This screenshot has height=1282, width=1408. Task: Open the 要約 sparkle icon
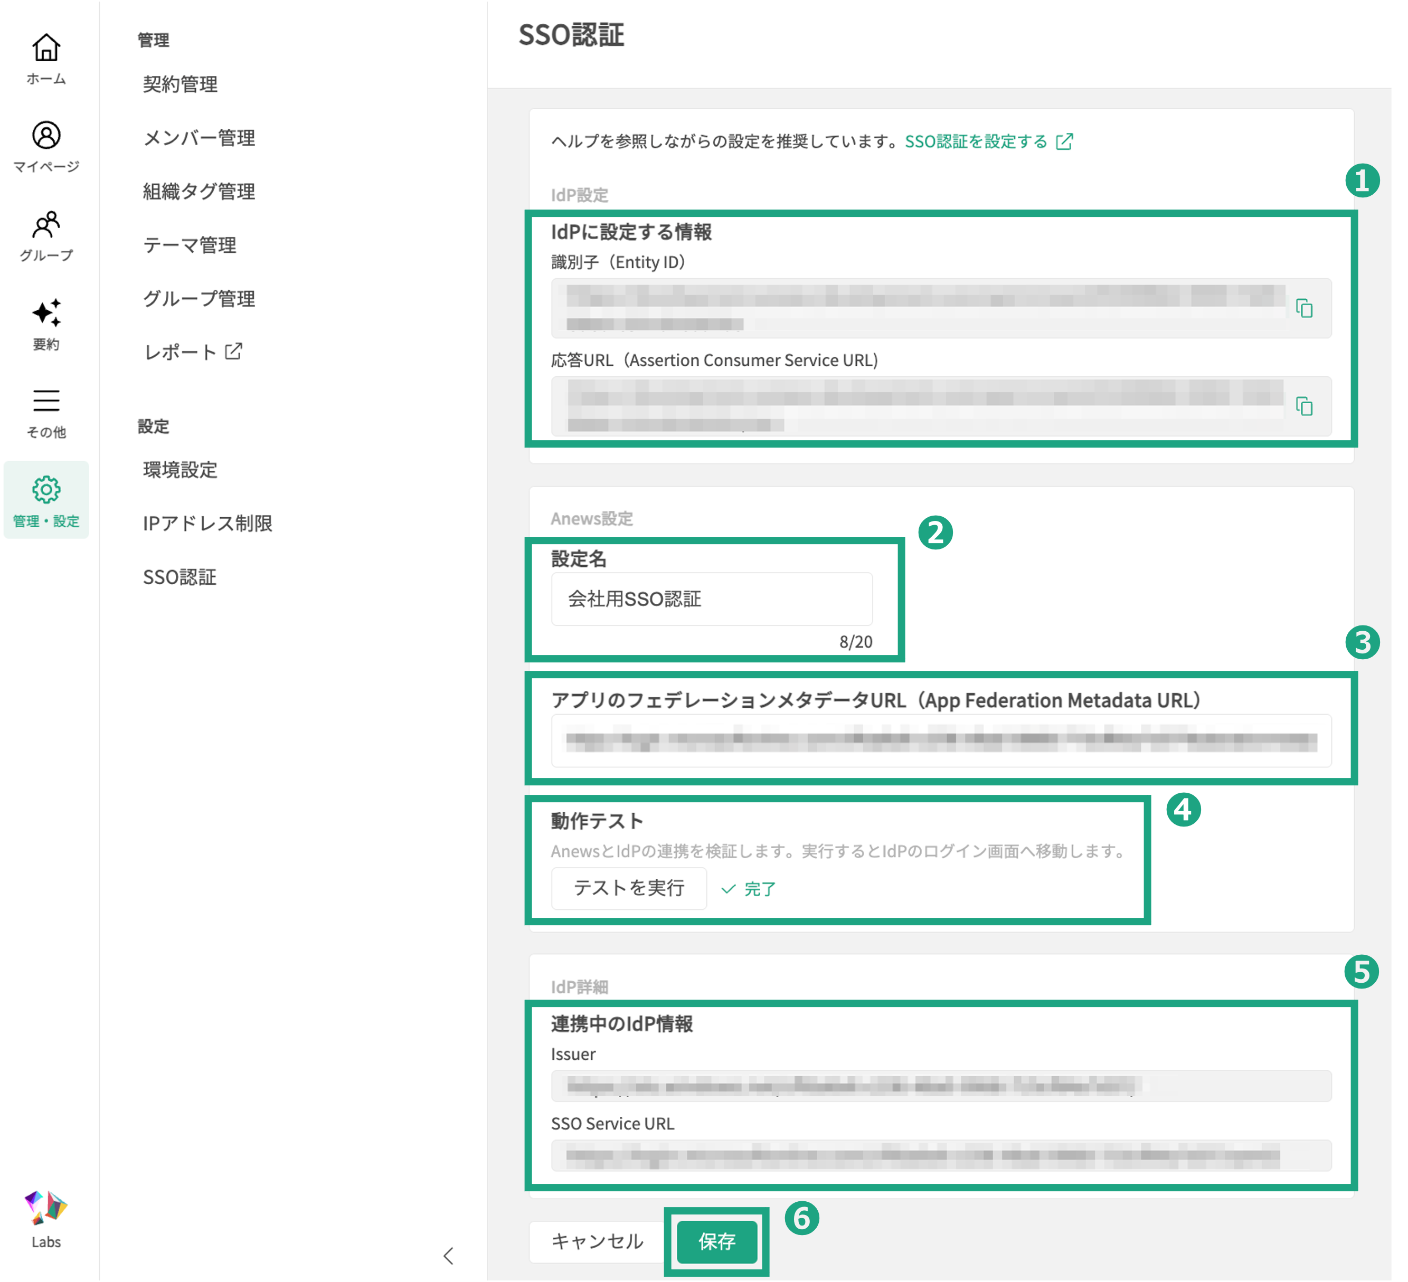click(46, 313)
